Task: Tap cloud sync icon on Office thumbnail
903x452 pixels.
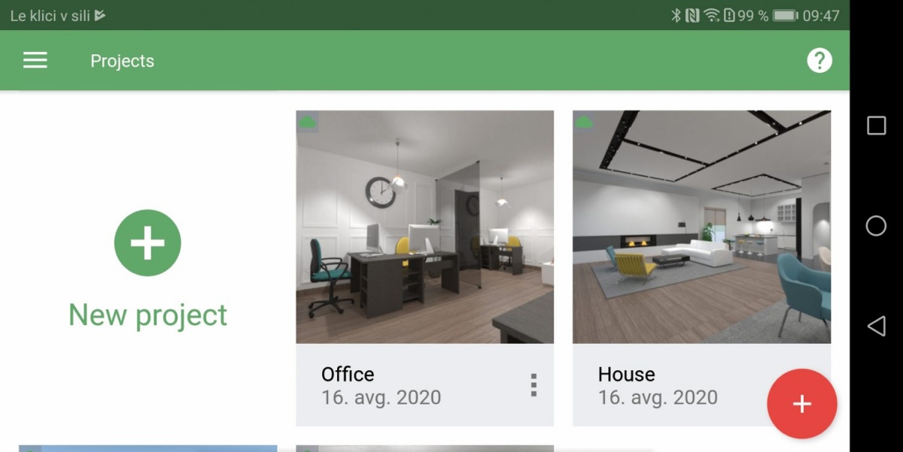Action: pyautogui.click(x=306, y=121)
